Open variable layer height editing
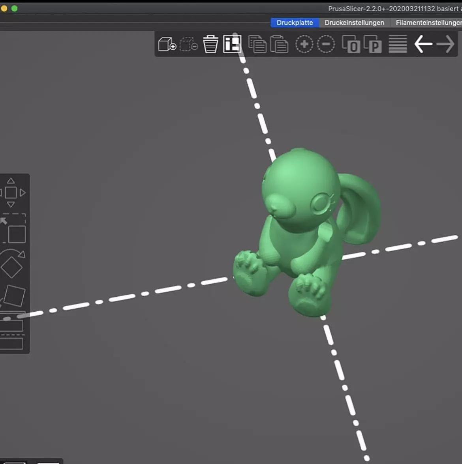462x464 pixels. click(398, 44)
